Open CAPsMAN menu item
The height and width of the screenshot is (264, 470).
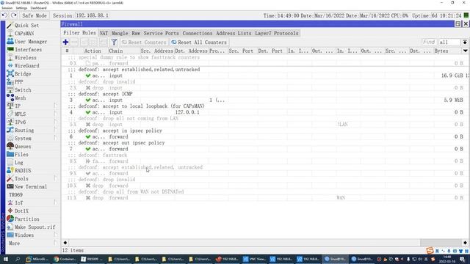(24, 34)
